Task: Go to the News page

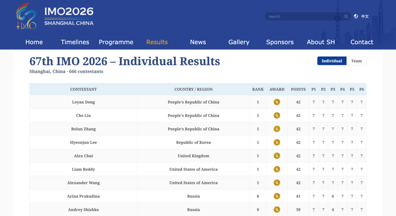Action: click(198, 42)
